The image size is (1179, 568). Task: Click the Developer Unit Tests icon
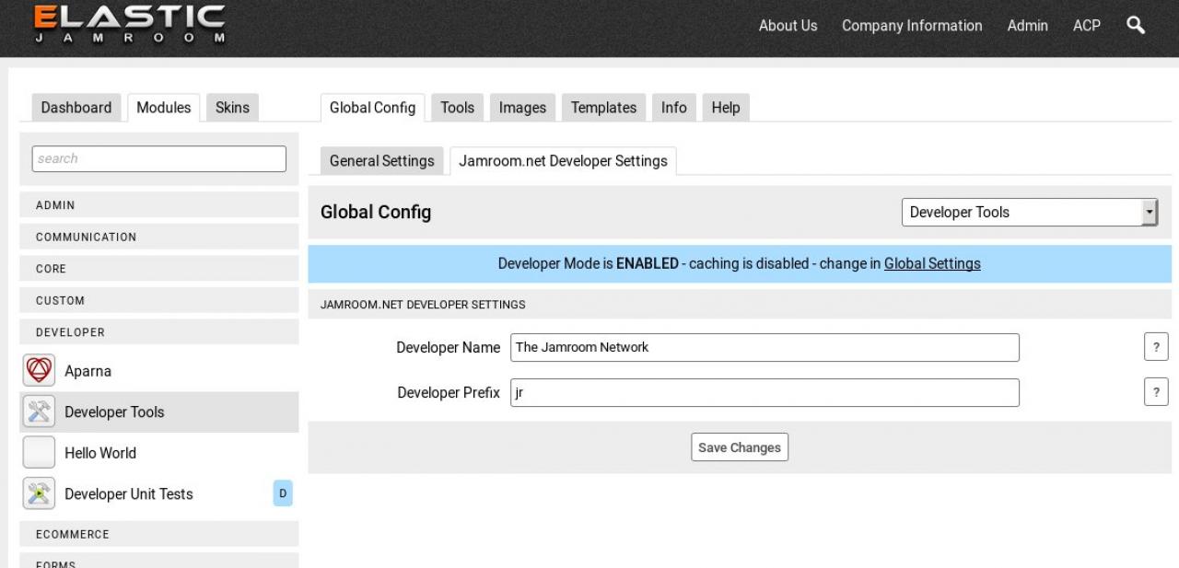39,494
